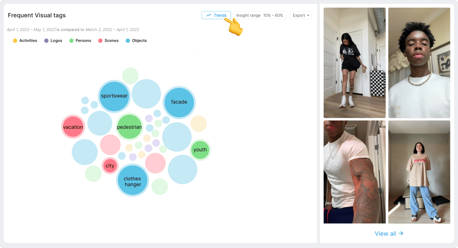Select the city tag bubble

(110, 166)
